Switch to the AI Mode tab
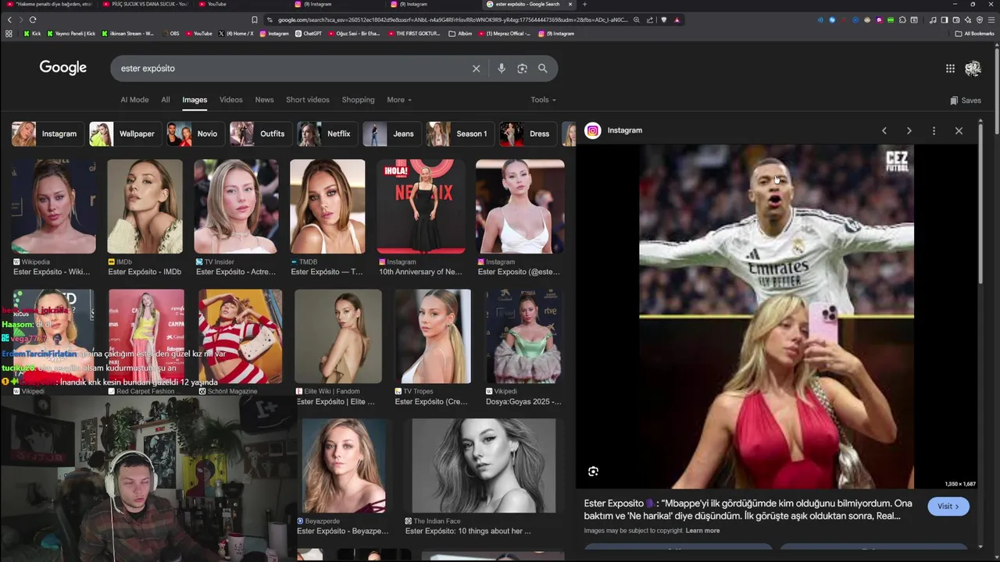The height and width of the screenshot is (562, 1000). tap(134, 100)
